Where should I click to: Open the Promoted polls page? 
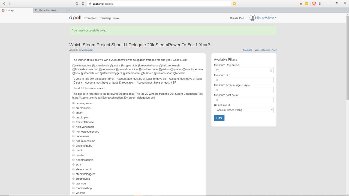pos(90,18)
